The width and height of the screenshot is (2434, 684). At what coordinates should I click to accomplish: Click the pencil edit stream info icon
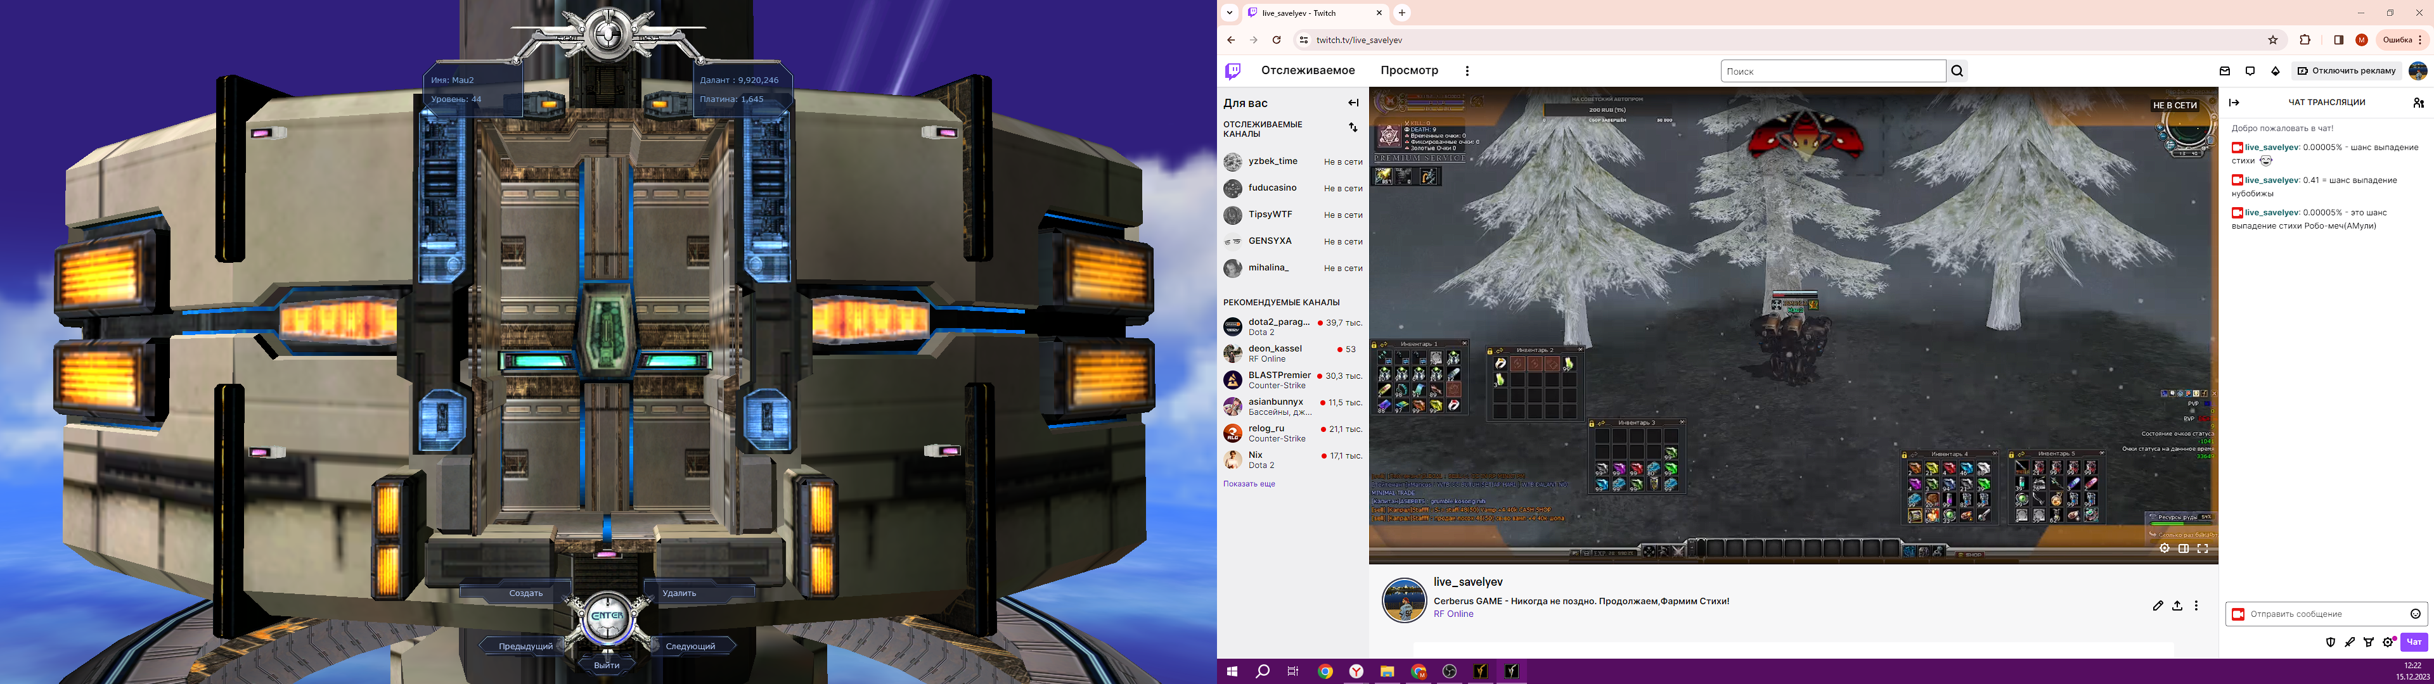(x=2158, y=605)
